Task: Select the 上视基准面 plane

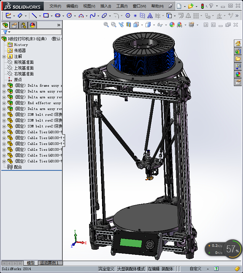Action: (x=24, y=68)
